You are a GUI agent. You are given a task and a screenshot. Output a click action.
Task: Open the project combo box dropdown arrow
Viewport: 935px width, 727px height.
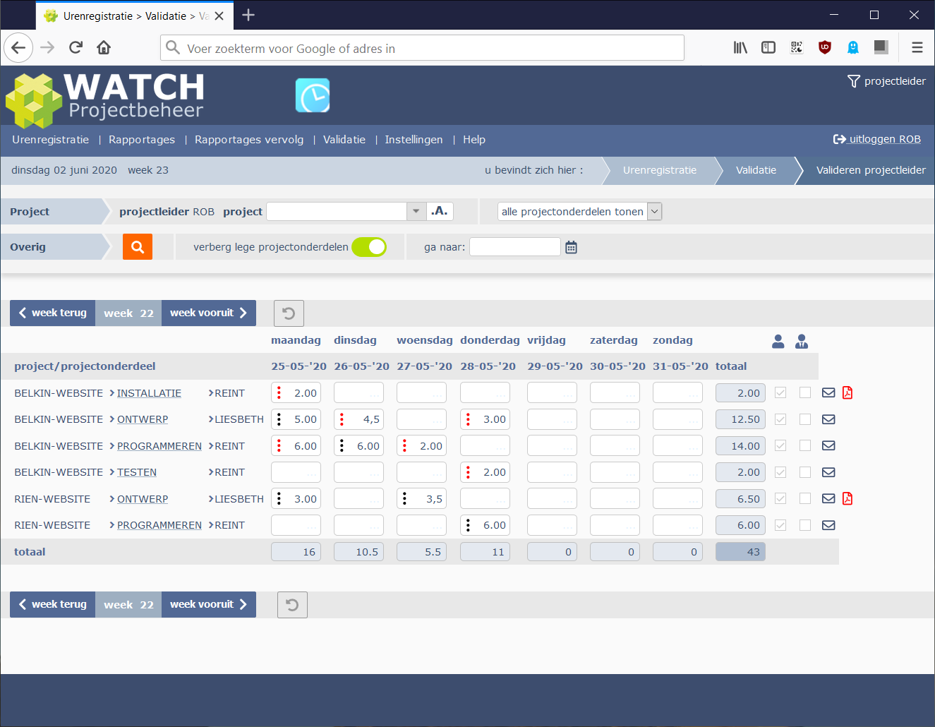(x=416, y=211)
